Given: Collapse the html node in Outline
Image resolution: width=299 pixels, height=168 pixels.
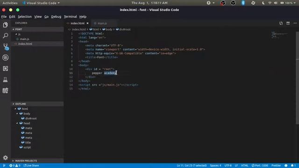Looking at the screenshot, I should (x=15, y=109).
